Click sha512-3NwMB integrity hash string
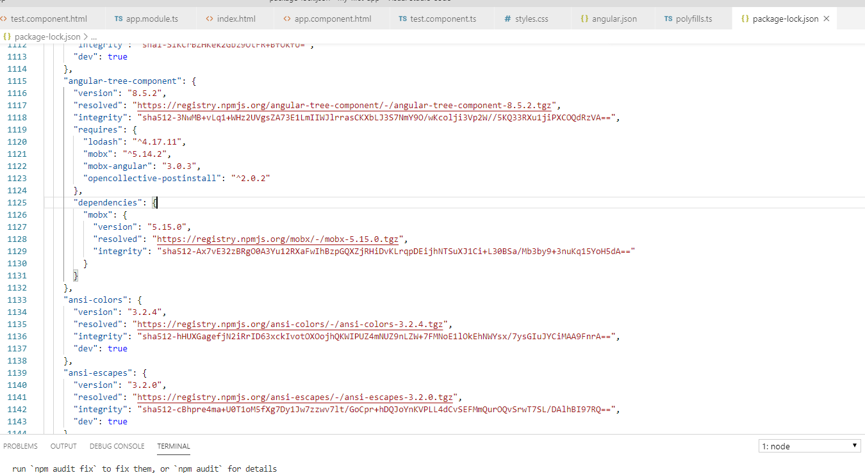The width and height of the screenshot is (865, 473). 376,117
